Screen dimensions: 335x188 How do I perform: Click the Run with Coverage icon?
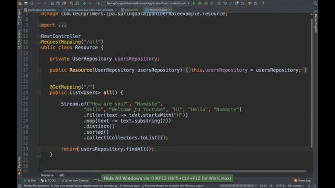pos(206,4)
